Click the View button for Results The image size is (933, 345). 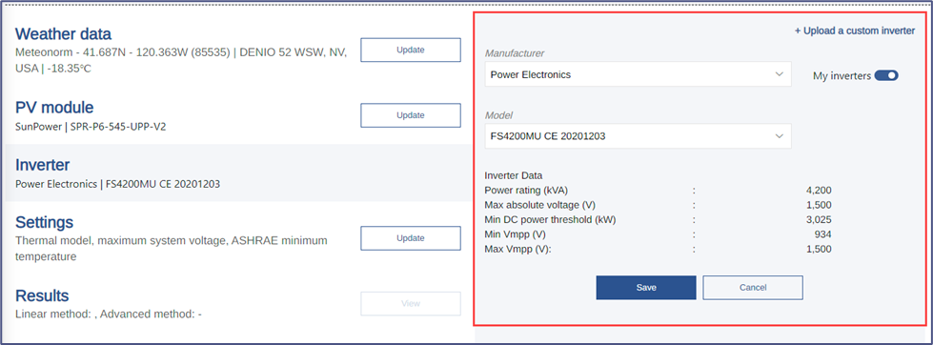coord(411,303)
